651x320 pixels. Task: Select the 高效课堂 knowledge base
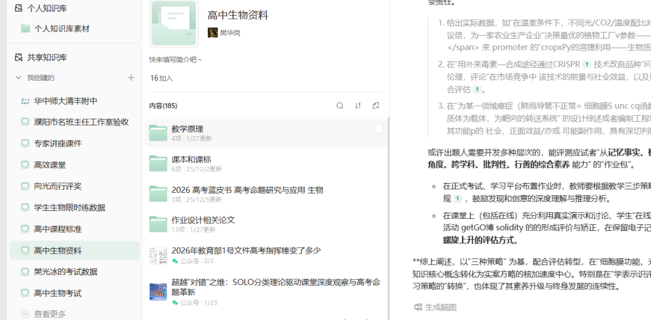click(x=75, y=165)
